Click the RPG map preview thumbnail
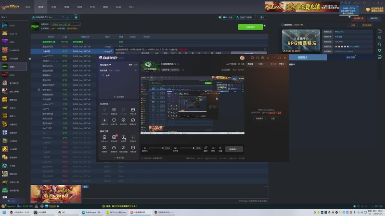This screenshot has height=216, width=385. (x=301, y=41)
